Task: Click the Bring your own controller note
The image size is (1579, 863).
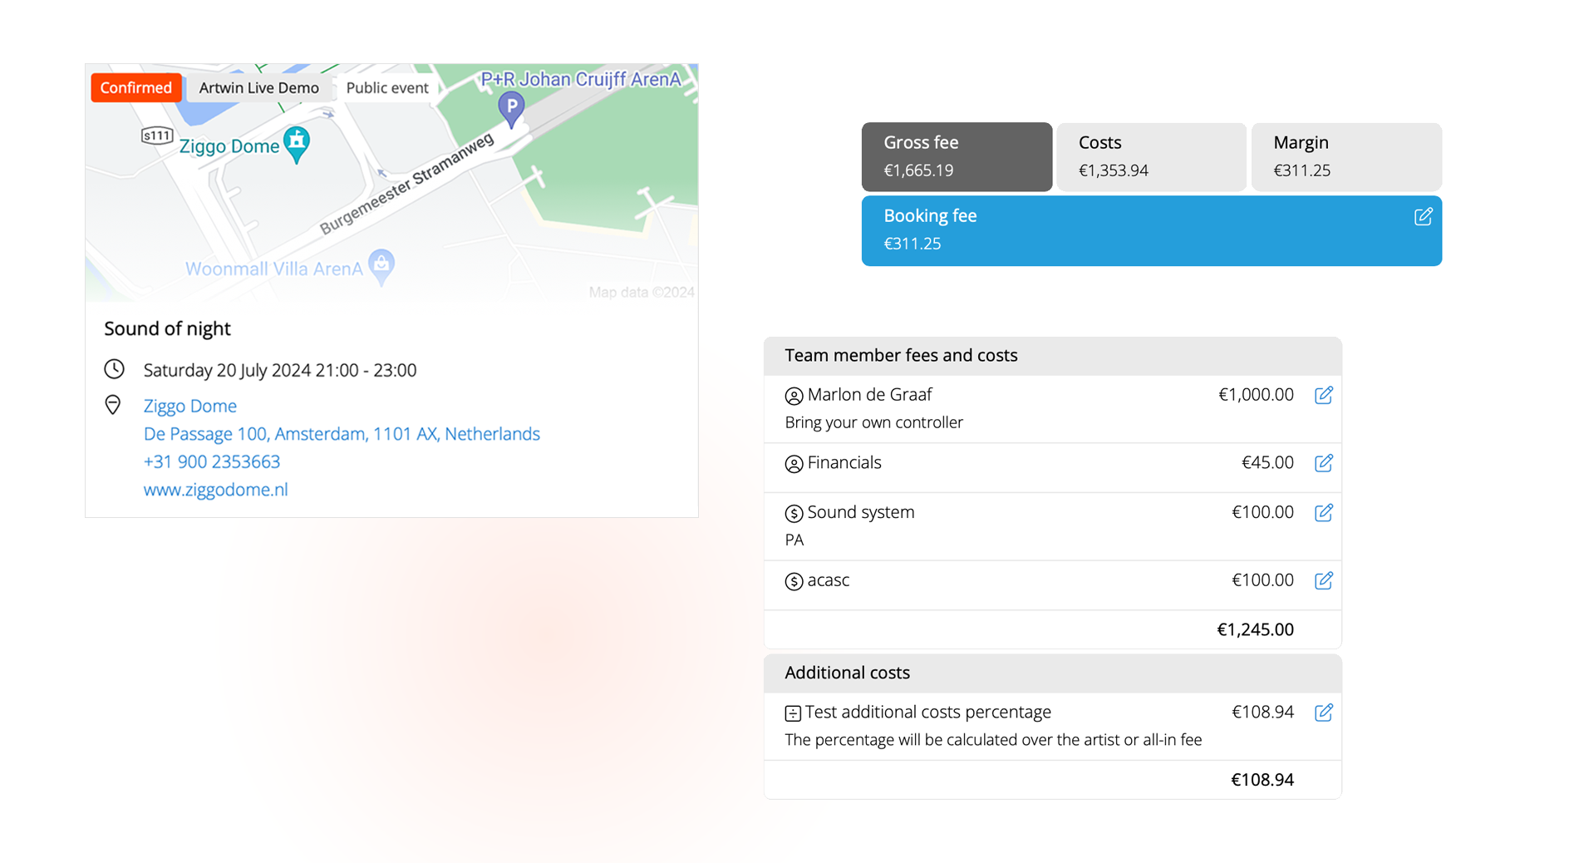Action: click(x=873, y=422)
